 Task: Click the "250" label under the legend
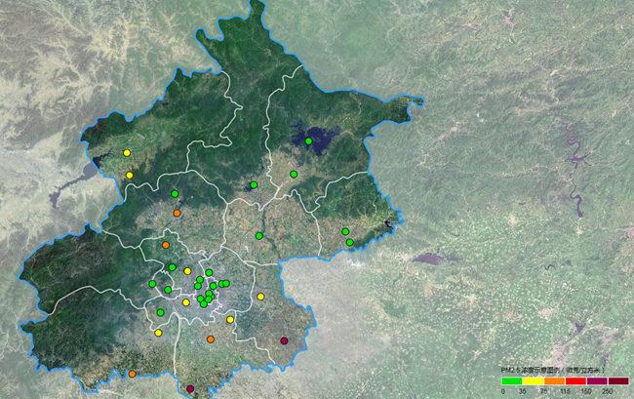(608, 391)
